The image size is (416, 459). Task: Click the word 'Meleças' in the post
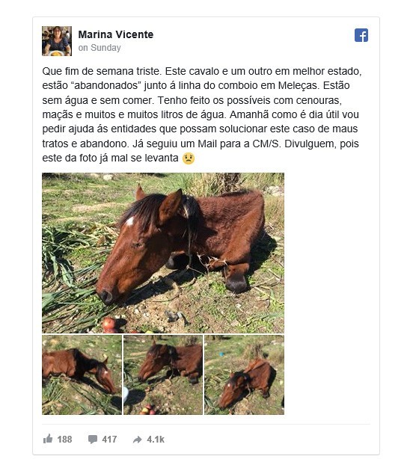[297, 85]
